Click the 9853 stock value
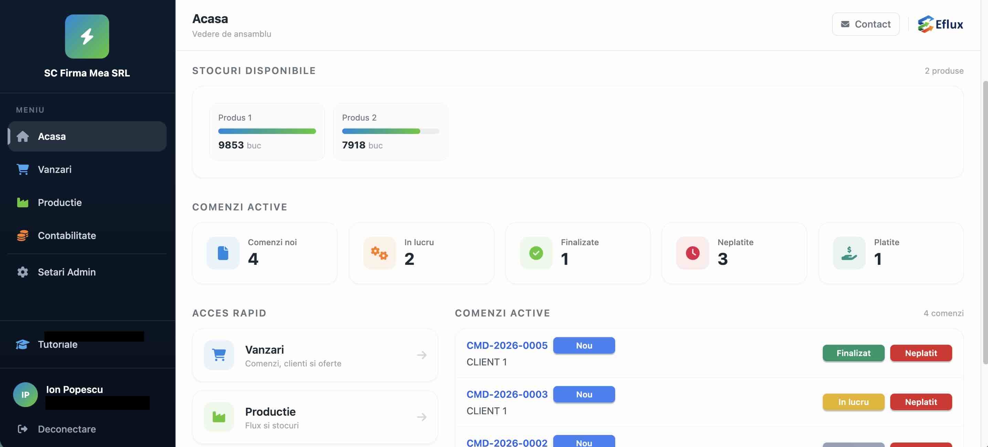The height and width of the screenshot is (447, 988). pyautogui.click(x=231, y=145)
